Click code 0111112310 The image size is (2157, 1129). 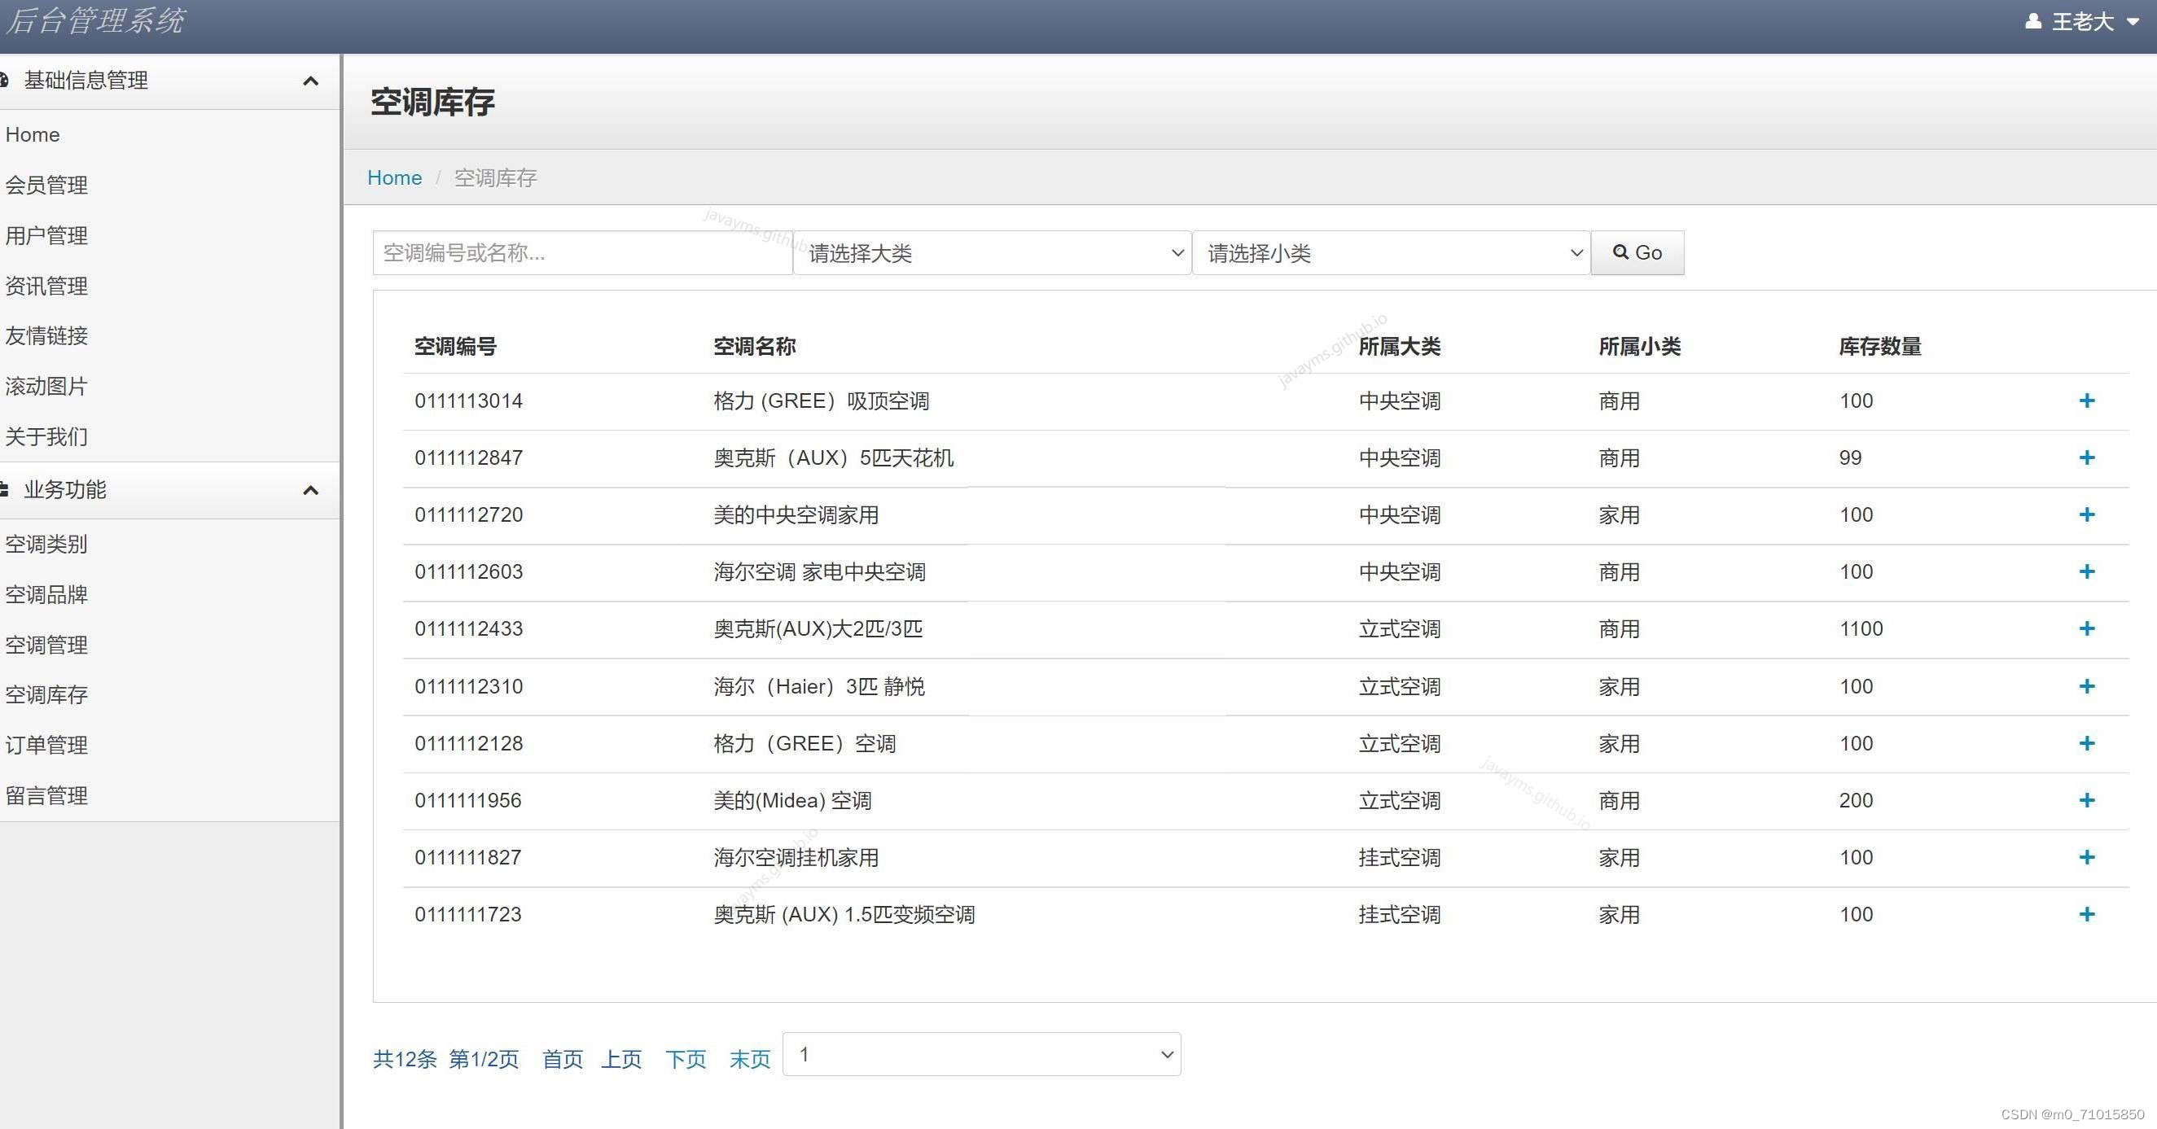[469, 686]
